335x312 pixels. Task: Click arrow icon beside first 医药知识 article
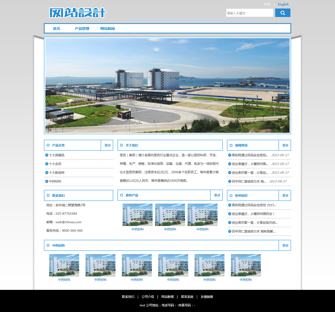230,205
